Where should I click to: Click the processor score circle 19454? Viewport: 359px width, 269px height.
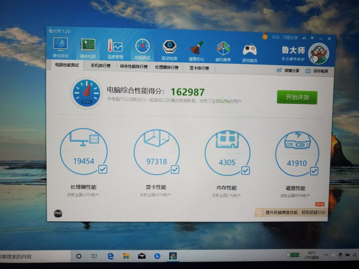click(x=84, y=151)
